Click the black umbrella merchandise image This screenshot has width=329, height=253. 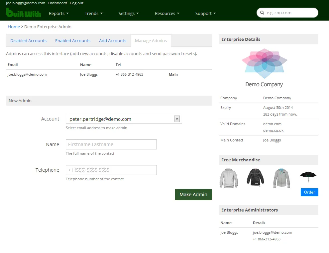click(x=308, y=177)
